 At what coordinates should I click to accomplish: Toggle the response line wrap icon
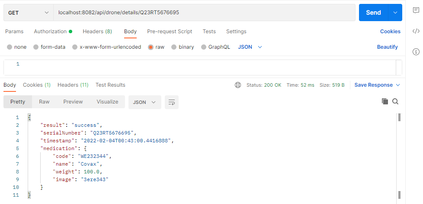click(172, 102)
